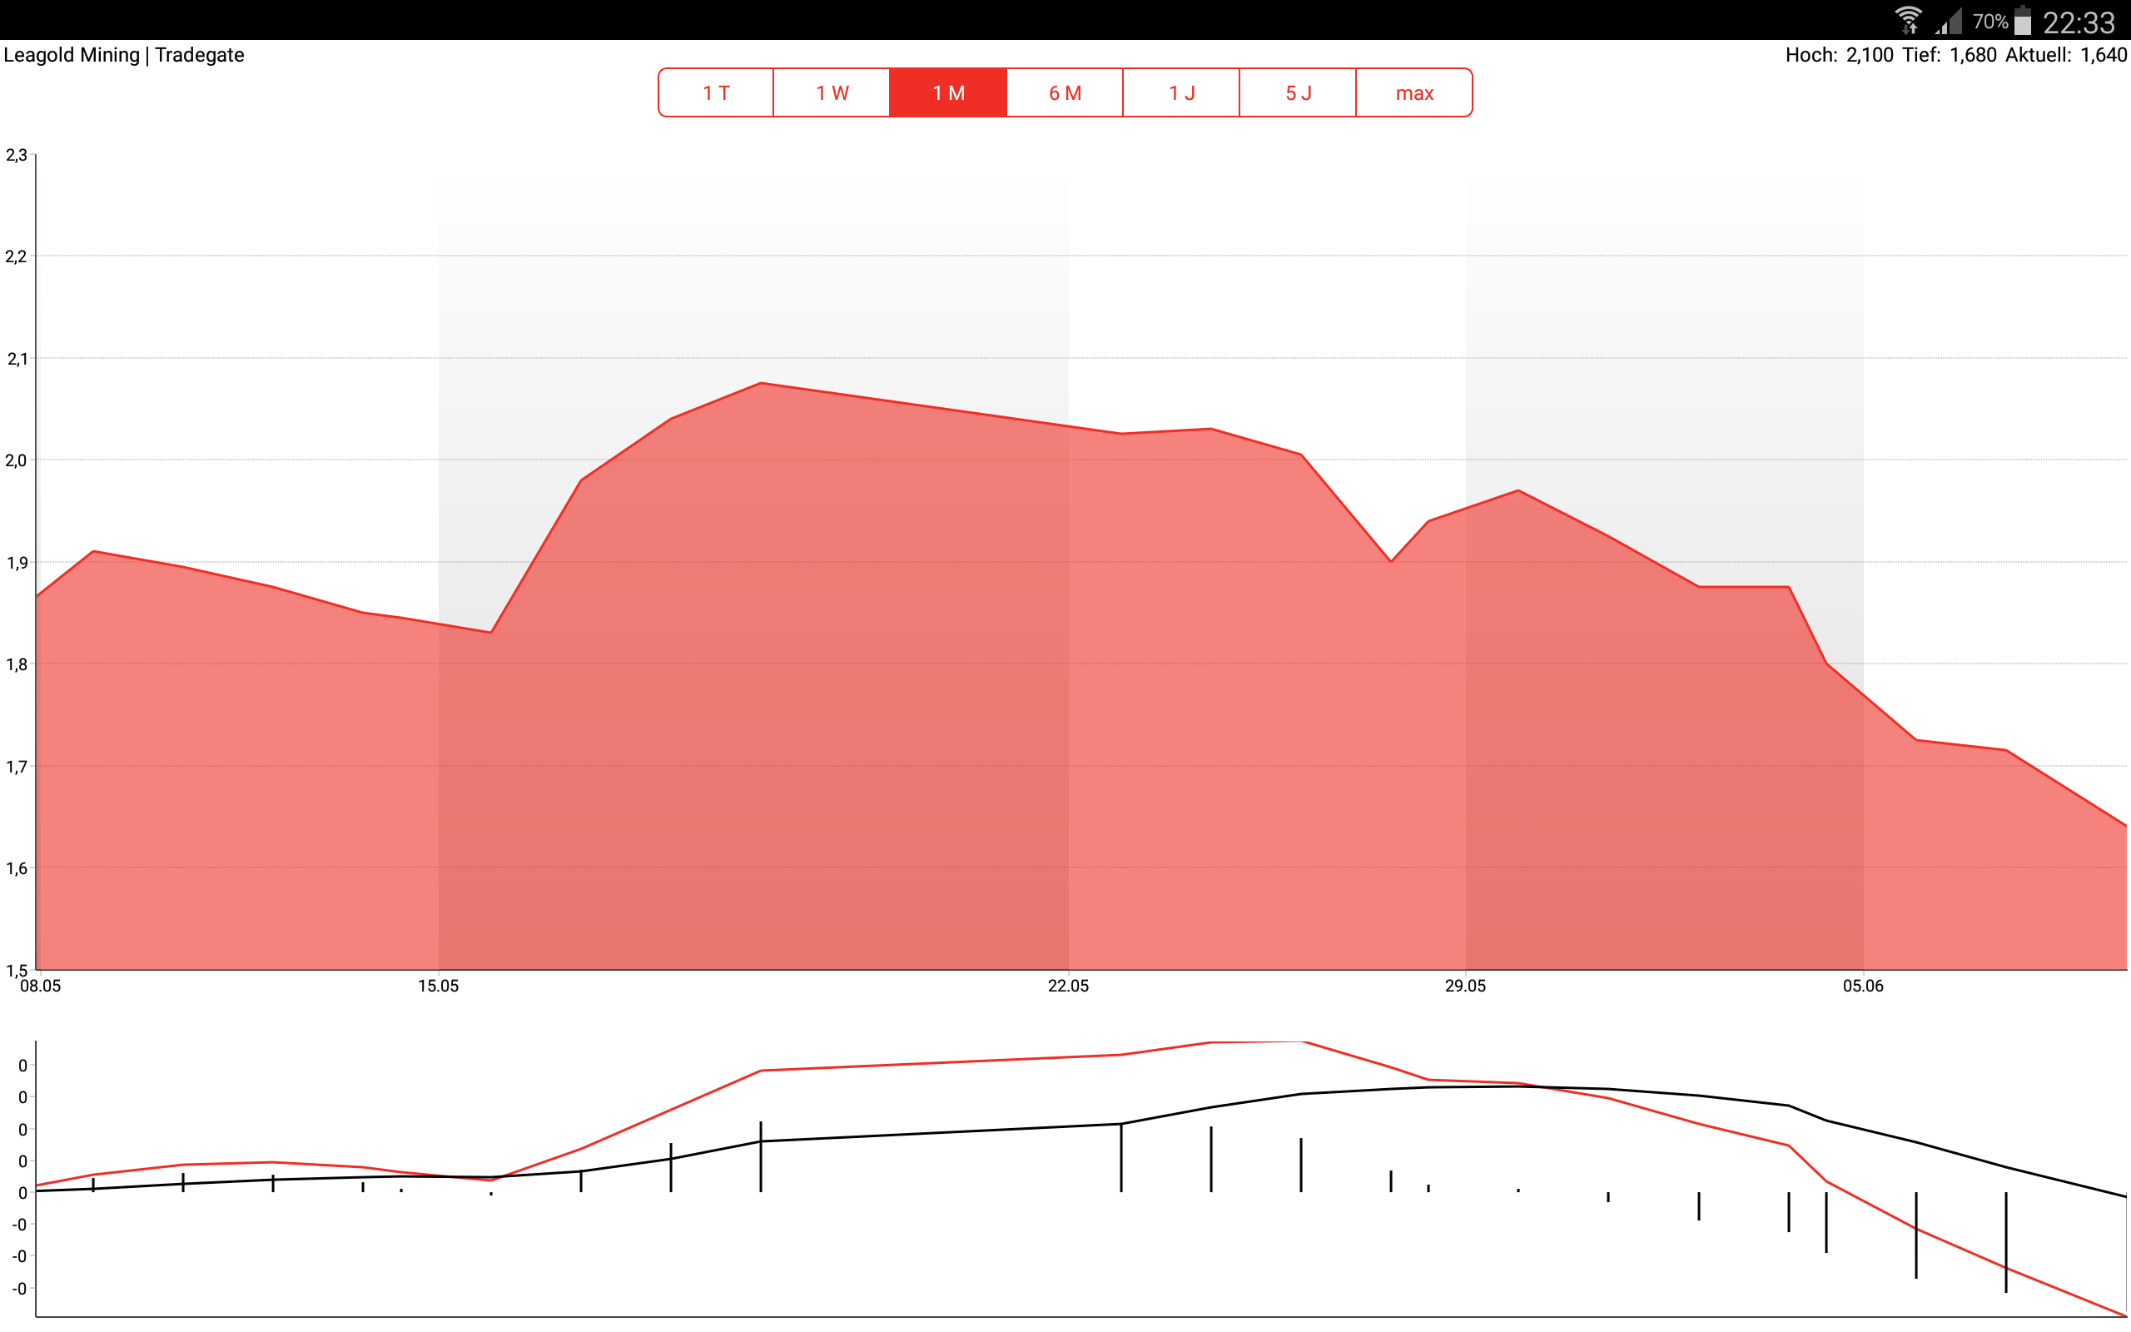Tap the 15.05 date axis label
The height and width of the screenshot is (1332, 2131).
coord(438,986)
